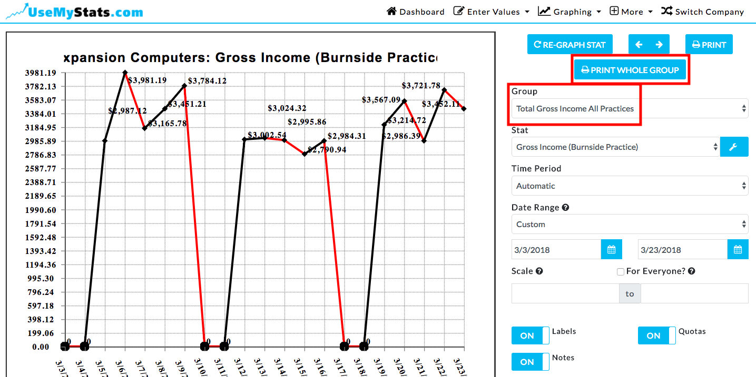Click the Enter Values pencil icon
The height and width of the screenshot is (377, 756).
(x=459, y=11)
